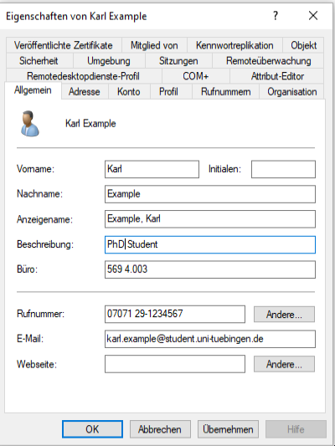
Task: Switch to the Adresse tab
Action: 85,91
